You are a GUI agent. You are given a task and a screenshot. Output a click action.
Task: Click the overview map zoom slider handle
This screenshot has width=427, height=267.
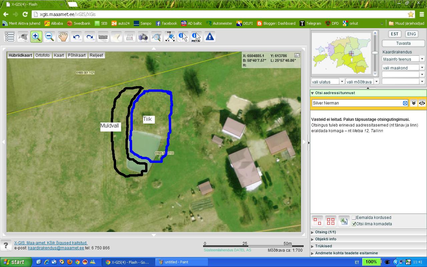[x=375, y=53]
